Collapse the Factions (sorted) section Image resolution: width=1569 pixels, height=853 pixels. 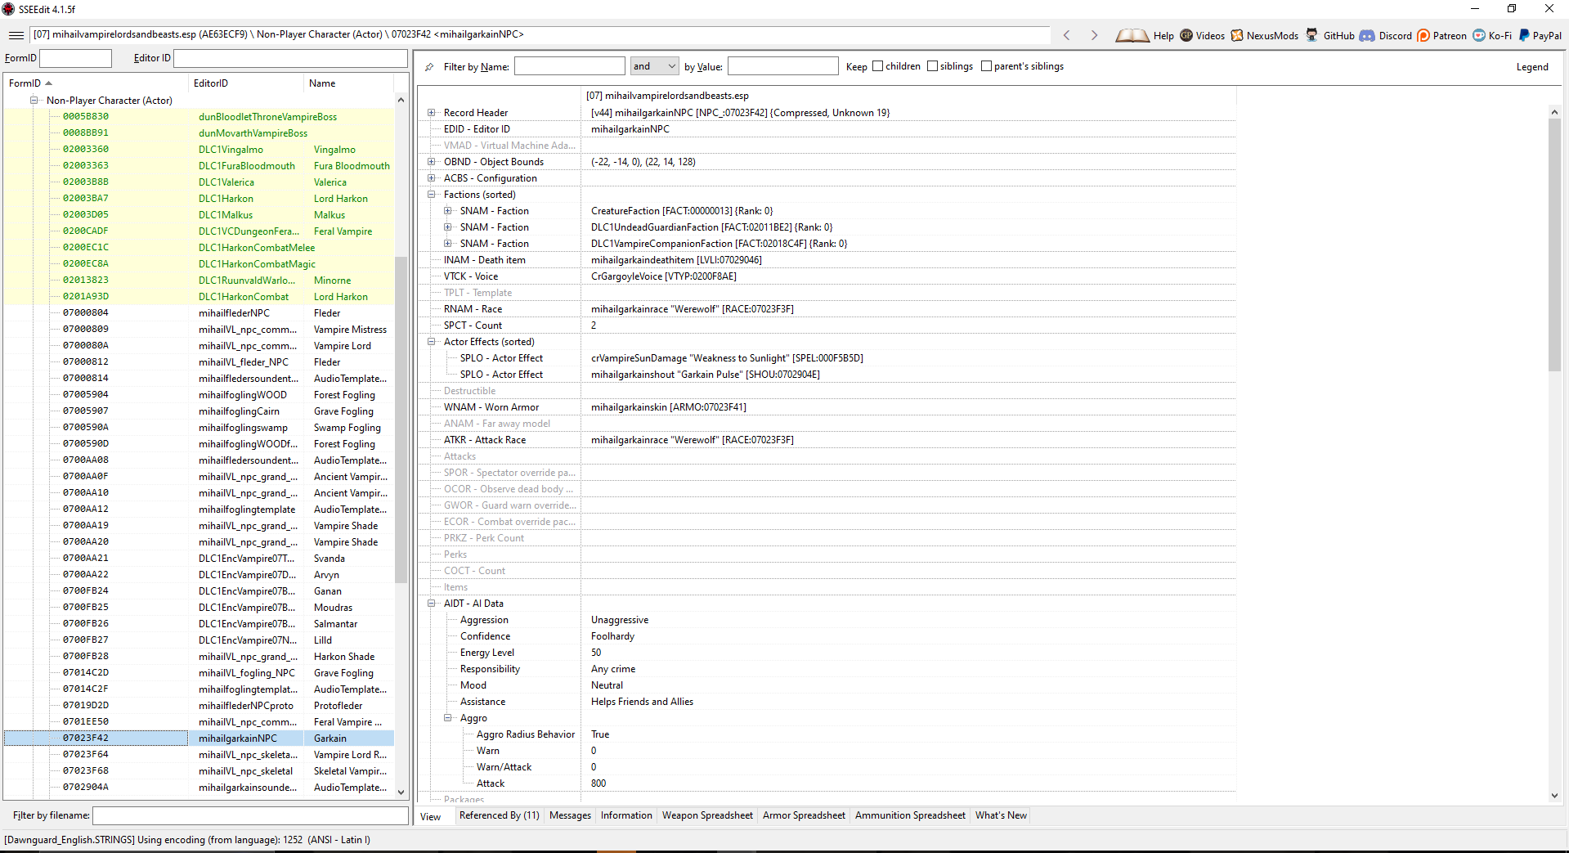click(x=432, y=195)
